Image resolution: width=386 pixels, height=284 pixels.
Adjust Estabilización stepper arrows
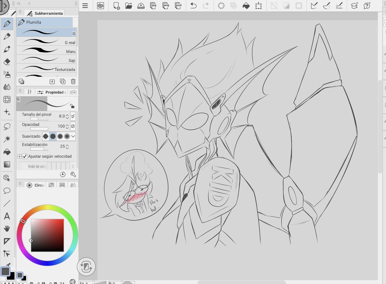point(67,146)
